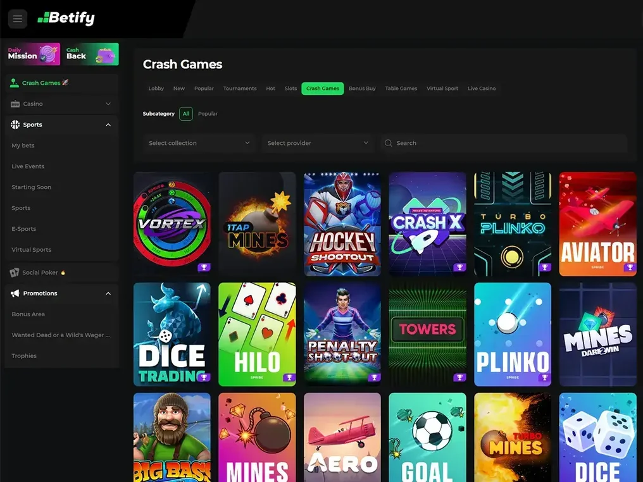Click trophy badge on Towers game
Image resolution: width=643 pixels, height=482 pixels.
pyautogui.click(x=459, y=377)
